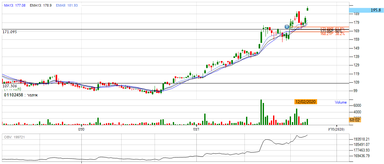
Task: Click the OBV: 199721 indicator label
Action: click(x=15, y=137)
